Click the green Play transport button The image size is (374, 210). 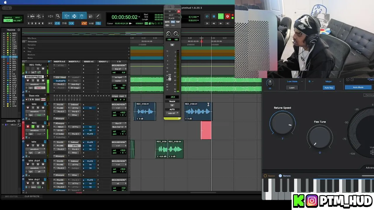(221, 17)
